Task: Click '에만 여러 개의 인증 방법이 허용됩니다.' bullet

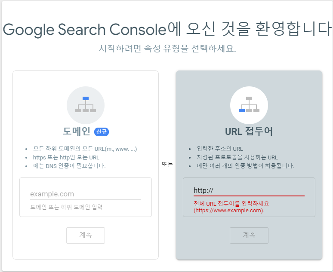Action: click(246, 166)
